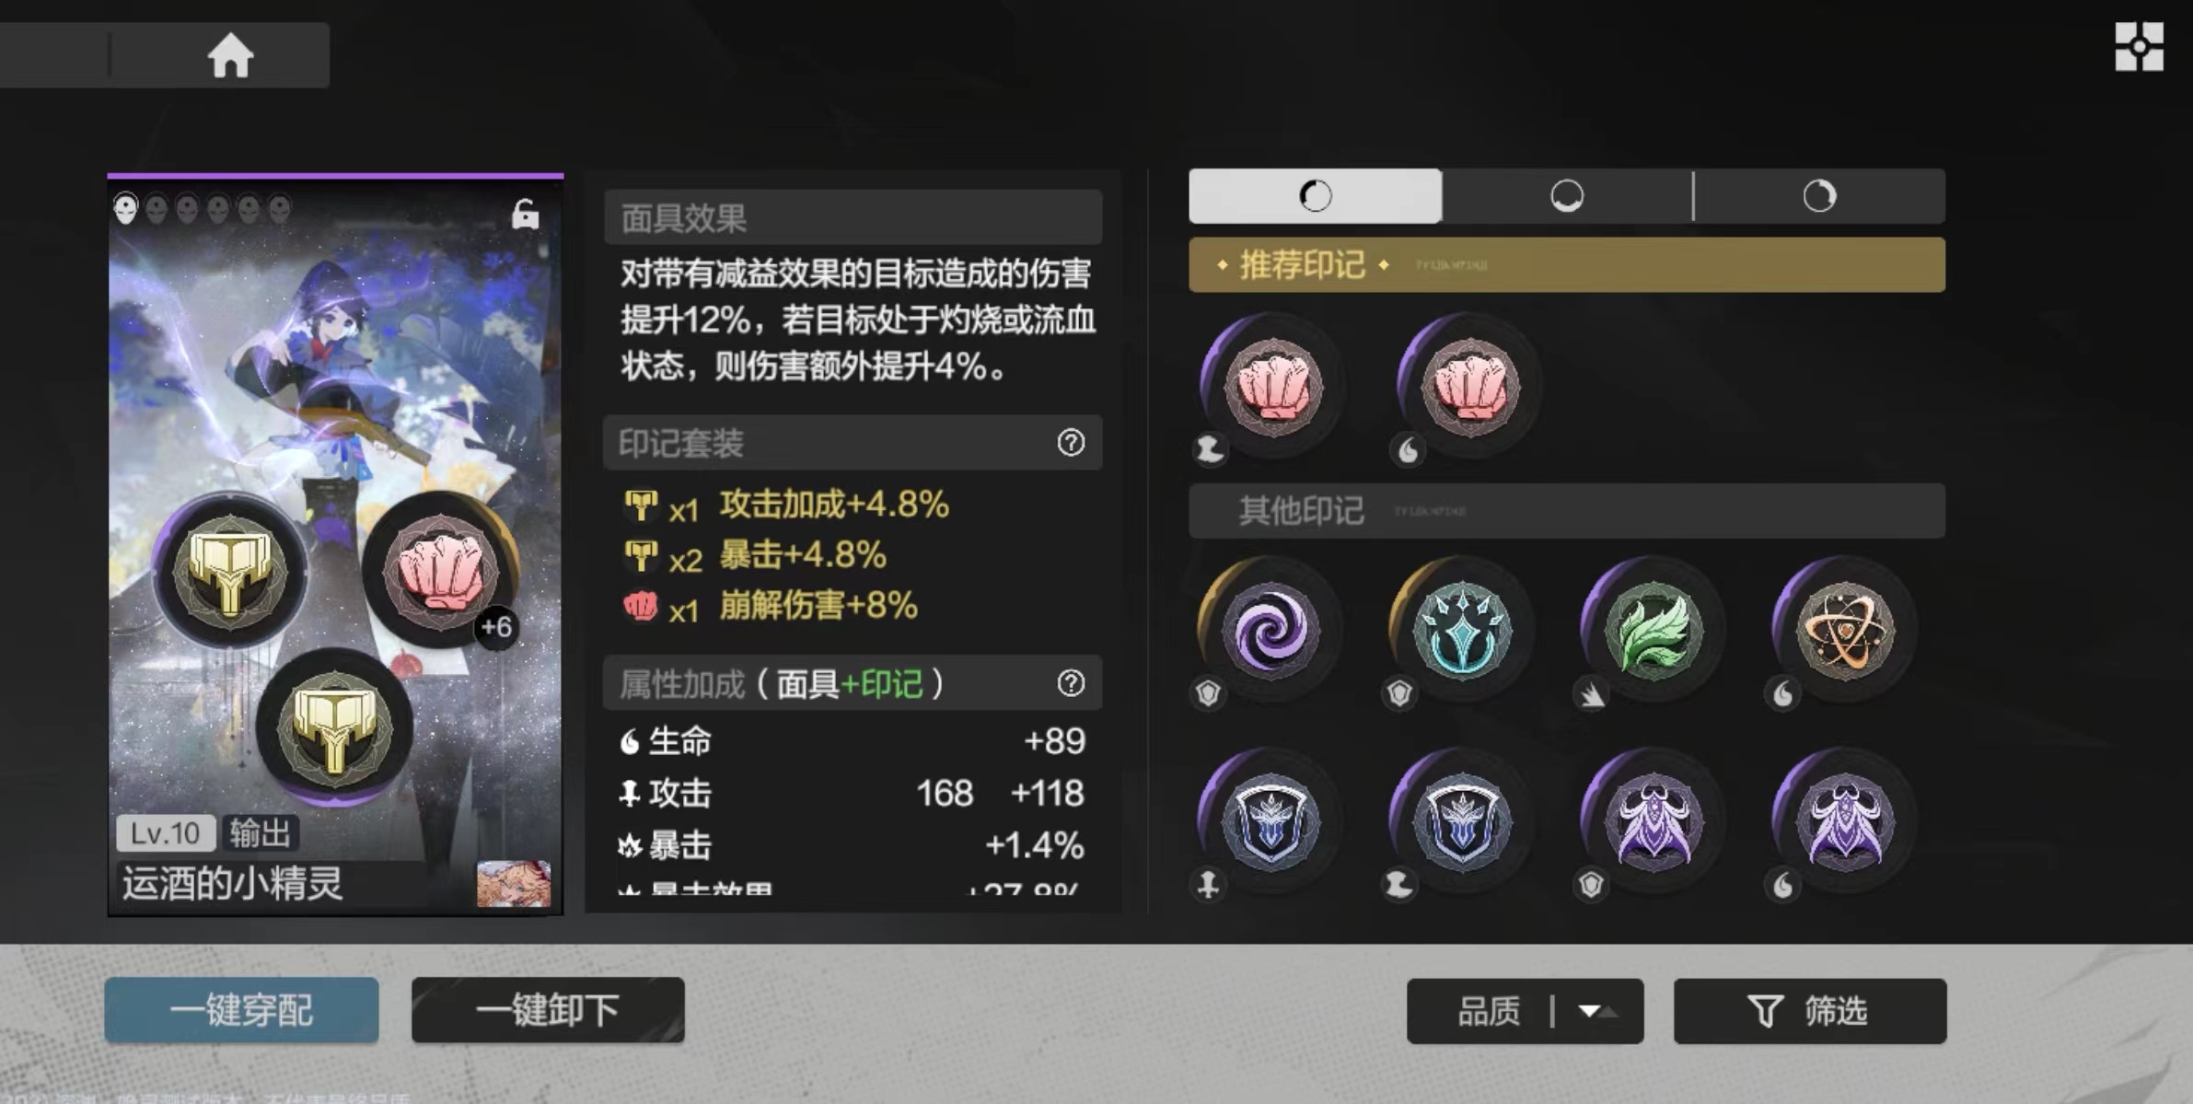Open the top-right layout grid icon
The image size is (2193, 1104).
[x=2139, y=47]
